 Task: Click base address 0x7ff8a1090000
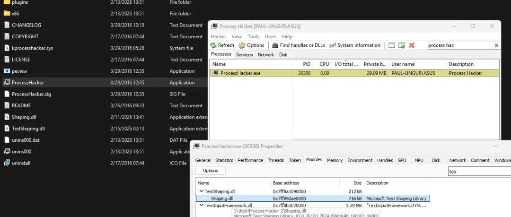click(289, 191)
